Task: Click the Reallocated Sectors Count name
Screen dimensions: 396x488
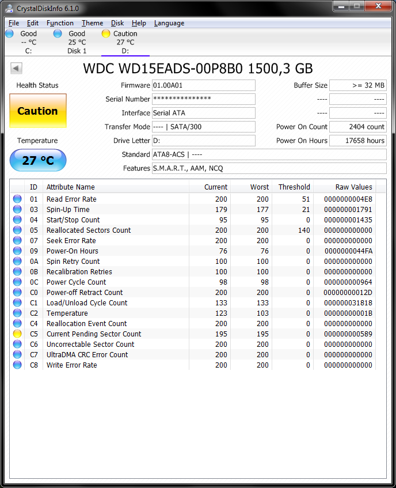Action: 89,230
